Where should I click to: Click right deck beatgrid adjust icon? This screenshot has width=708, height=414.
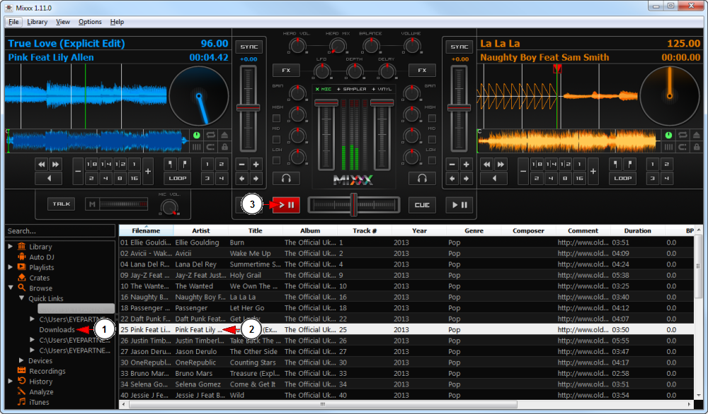669,147
